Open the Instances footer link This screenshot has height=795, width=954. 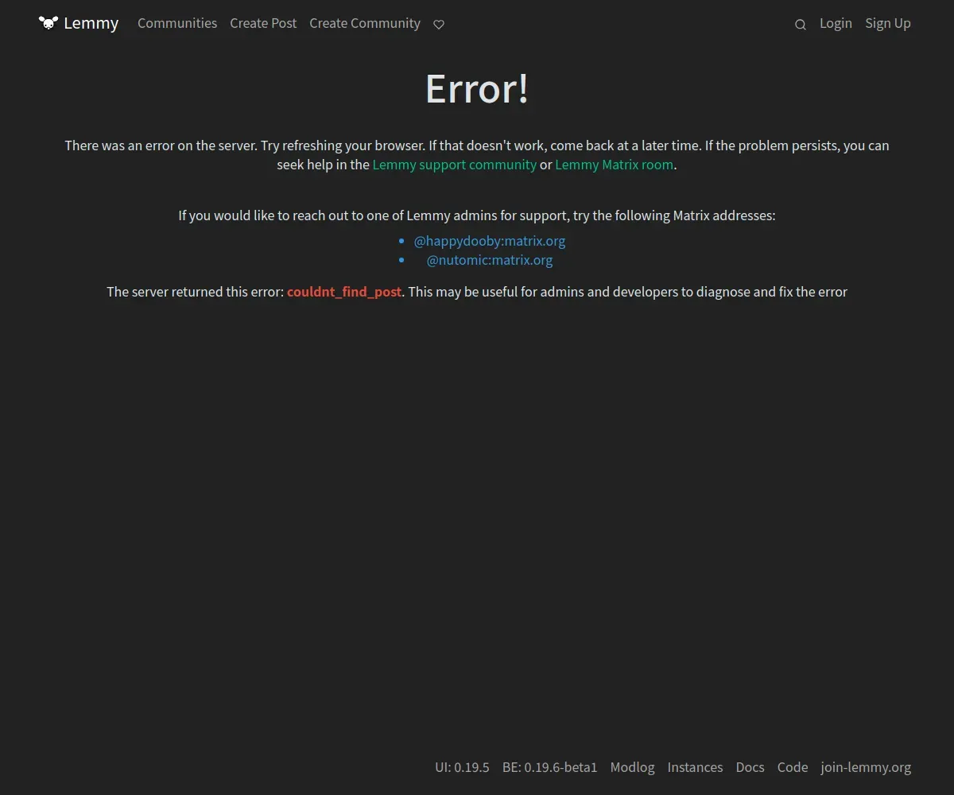pos(696,767)
